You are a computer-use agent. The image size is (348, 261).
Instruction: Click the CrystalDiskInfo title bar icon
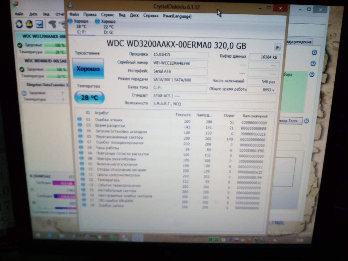click(70, 5)
